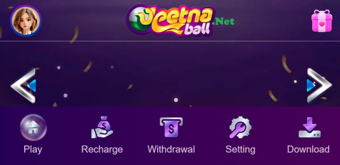Open the user profile avatar

click(x=26, y=21)
